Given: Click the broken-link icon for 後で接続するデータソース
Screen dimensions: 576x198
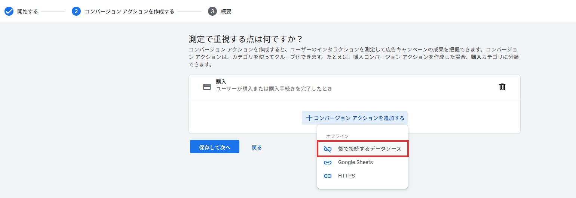Looking at the screenshot, I should pos(328,149).
